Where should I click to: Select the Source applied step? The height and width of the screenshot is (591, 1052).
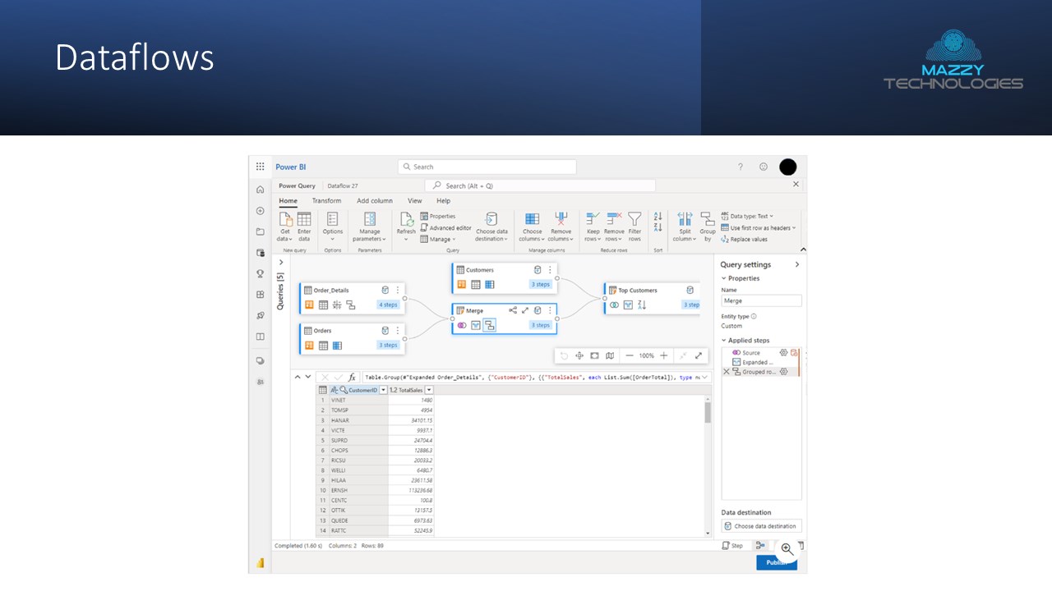(751, 352)
